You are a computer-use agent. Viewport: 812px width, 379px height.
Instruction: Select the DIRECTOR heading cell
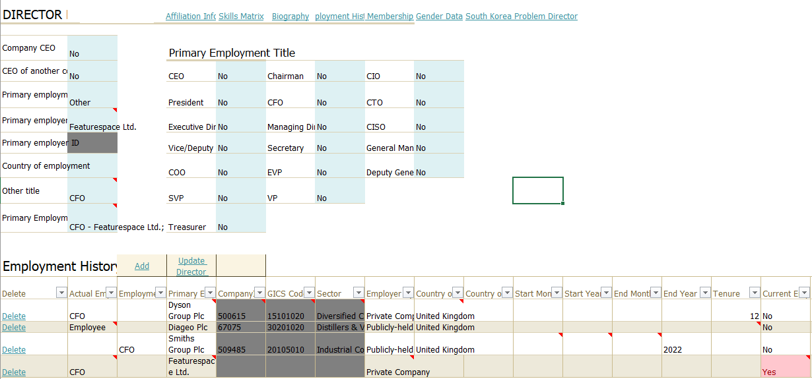pos(34,15)
